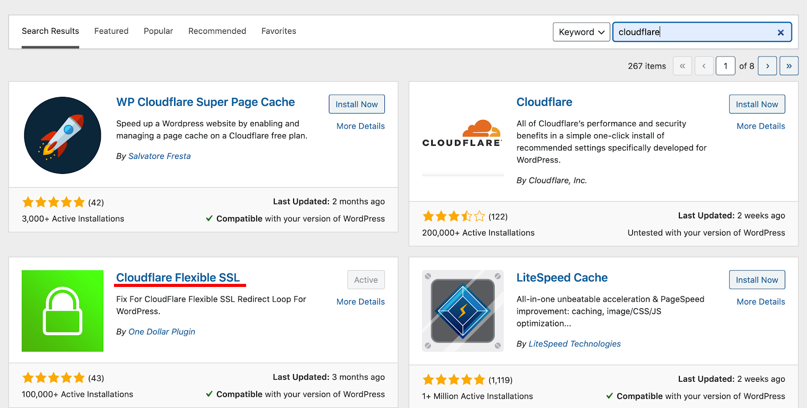Click the Active button for Flexible SSL
Image resolution: width=807 pixels, height=408 pixels.
[x=366, y=280]
